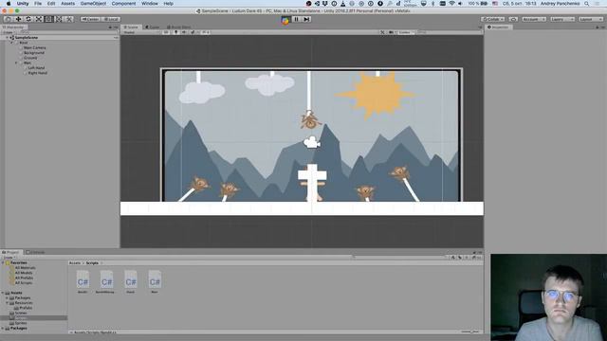Click the camera gizmo in Scene view
Screen dimensions: 607x341
tap(312, 142)
